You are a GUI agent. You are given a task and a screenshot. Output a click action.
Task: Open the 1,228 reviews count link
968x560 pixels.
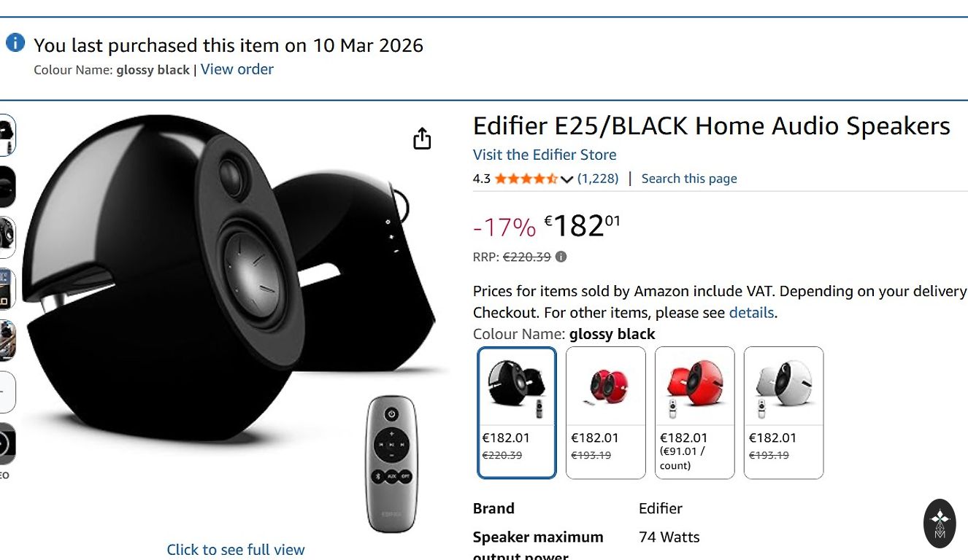click(598, 179)
